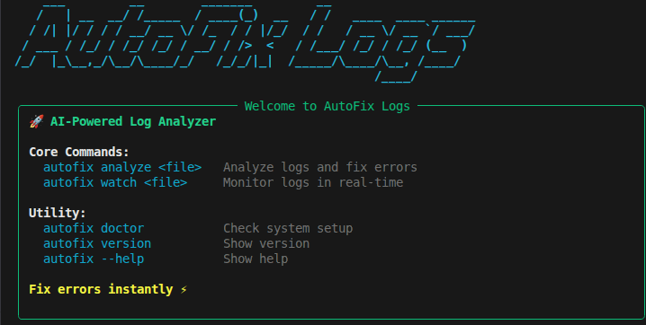646x325 pixels.
Task: Click the 'autofix doctor' command
Action: point(94,228)
